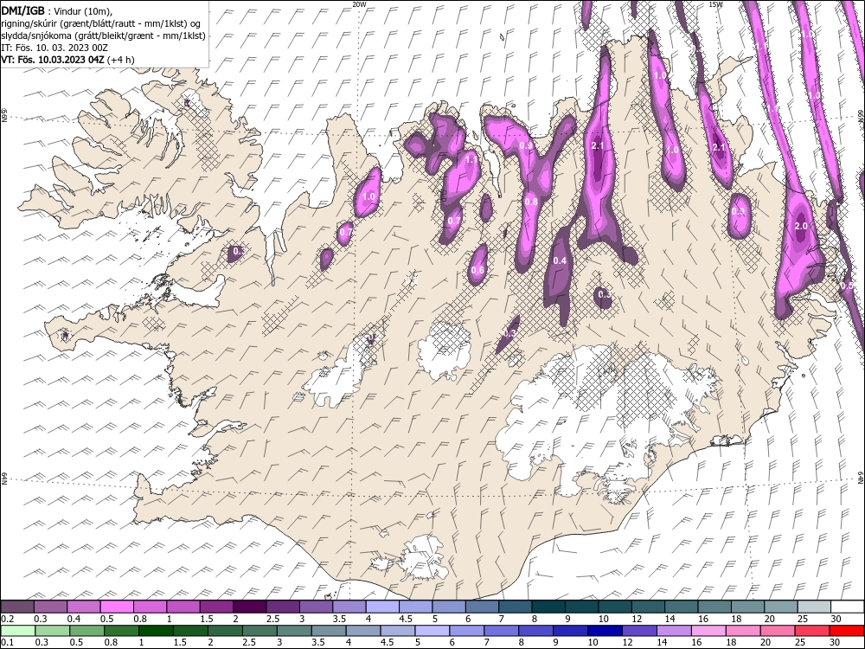Pick the bright red swatch labeled 30, lower scale

pos(848,631)
